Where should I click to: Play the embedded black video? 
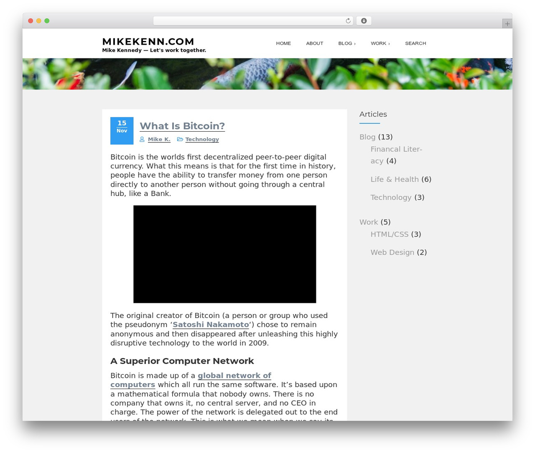pos(224,254)
